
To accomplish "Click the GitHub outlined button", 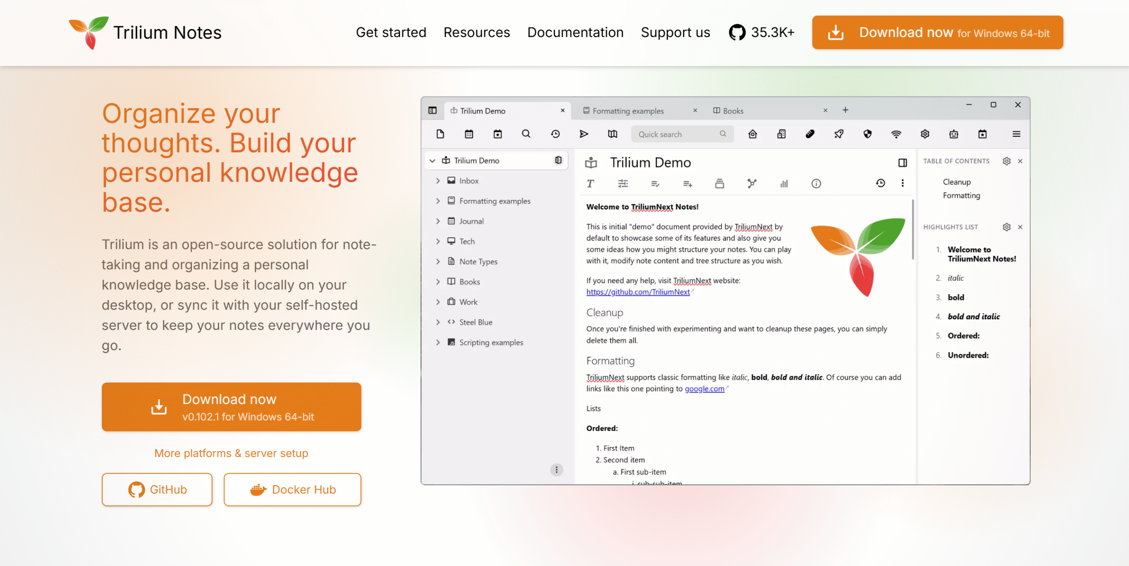I will [x=157, y=489].
